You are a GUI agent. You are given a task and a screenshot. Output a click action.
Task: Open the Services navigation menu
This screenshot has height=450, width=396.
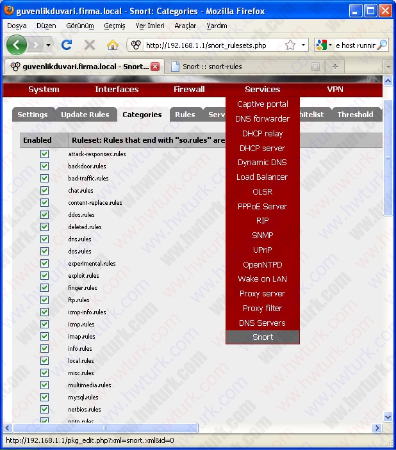(262, 89)
